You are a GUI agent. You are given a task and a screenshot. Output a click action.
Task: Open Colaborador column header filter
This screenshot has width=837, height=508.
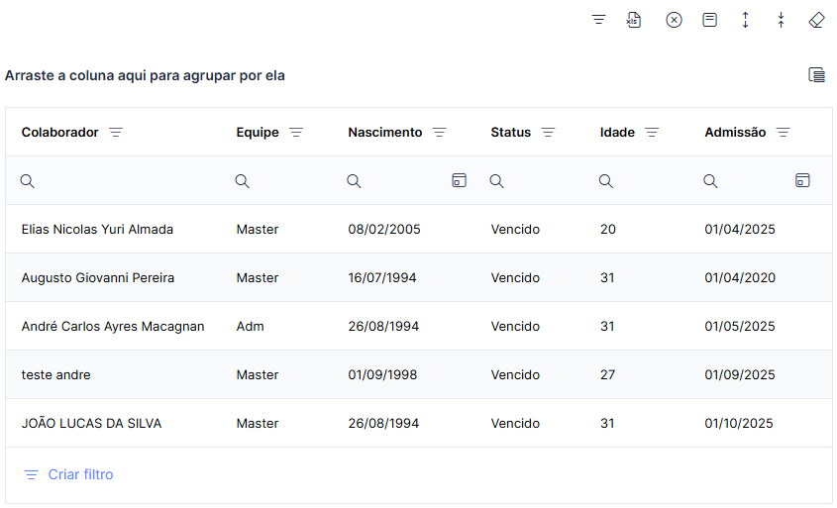click(x=116, y=133)
